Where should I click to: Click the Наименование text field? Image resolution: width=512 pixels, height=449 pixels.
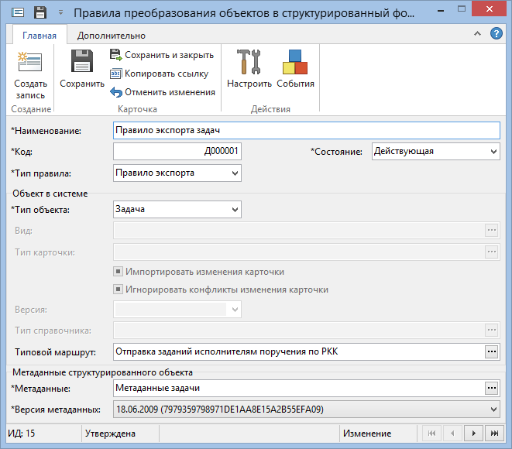point(306,130)
